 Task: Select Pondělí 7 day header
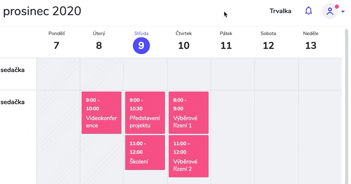click(56, 41)
